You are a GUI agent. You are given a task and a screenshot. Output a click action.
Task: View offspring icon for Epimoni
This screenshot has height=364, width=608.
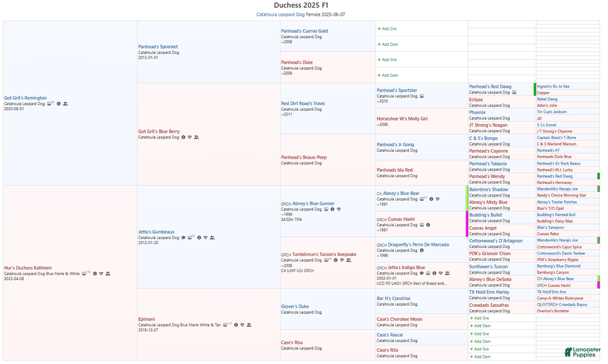[249, 325]
